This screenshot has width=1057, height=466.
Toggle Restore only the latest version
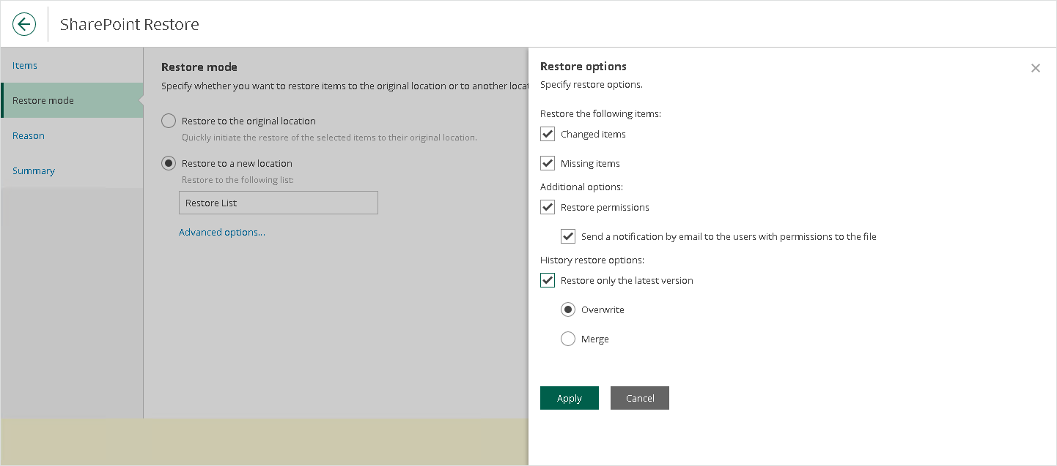tap(548, 280)
